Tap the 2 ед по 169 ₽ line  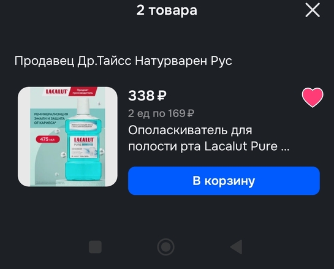pyautogui.click(x=161, y=113)
